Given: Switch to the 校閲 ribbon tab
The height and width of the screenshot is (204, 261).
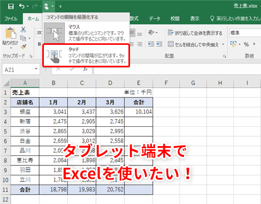Looking at the screenshot, I should [x=175, y=18].
